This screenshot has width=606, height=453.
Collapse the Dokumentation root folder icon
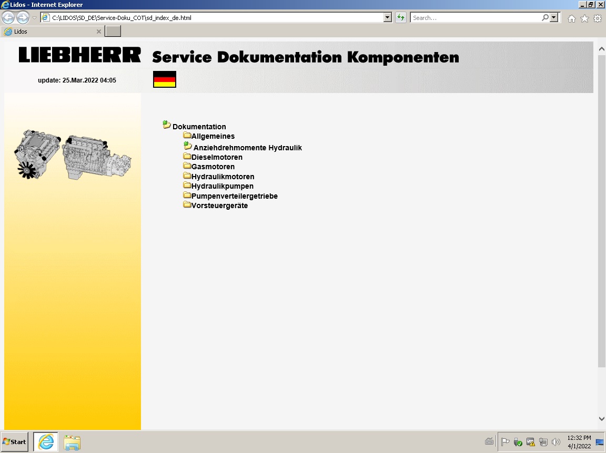click(167, 125)
